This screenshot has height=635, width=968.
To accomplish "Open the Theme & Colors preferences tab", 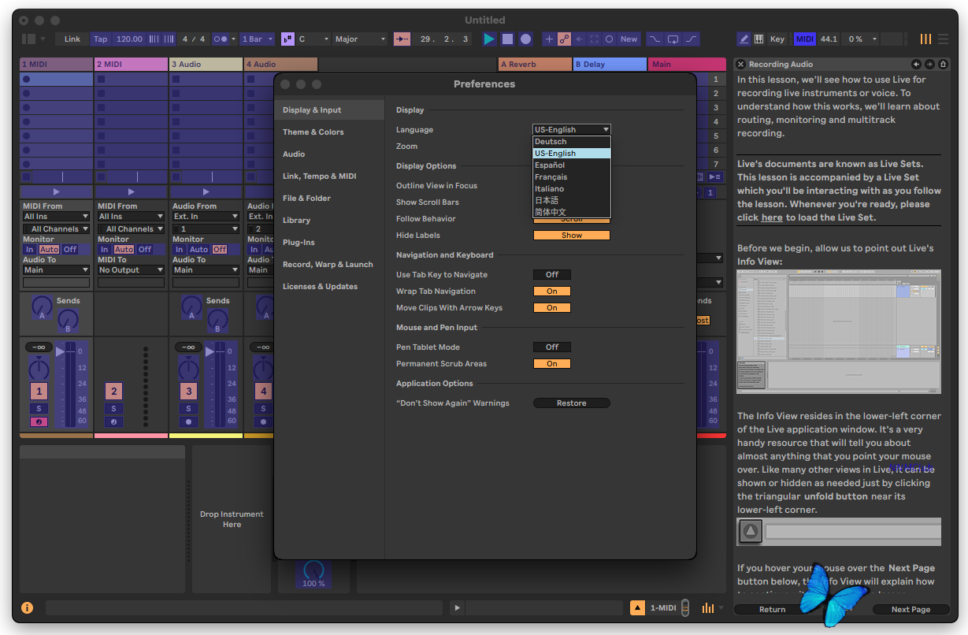I will [313, 132].
